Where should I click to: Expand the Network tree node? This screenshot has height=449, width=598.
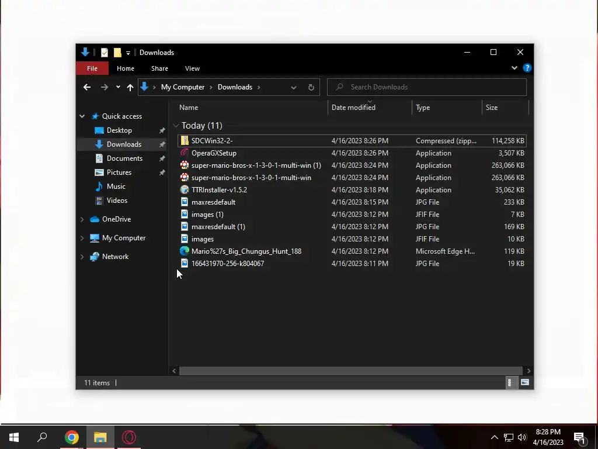[x=82, y=257]
